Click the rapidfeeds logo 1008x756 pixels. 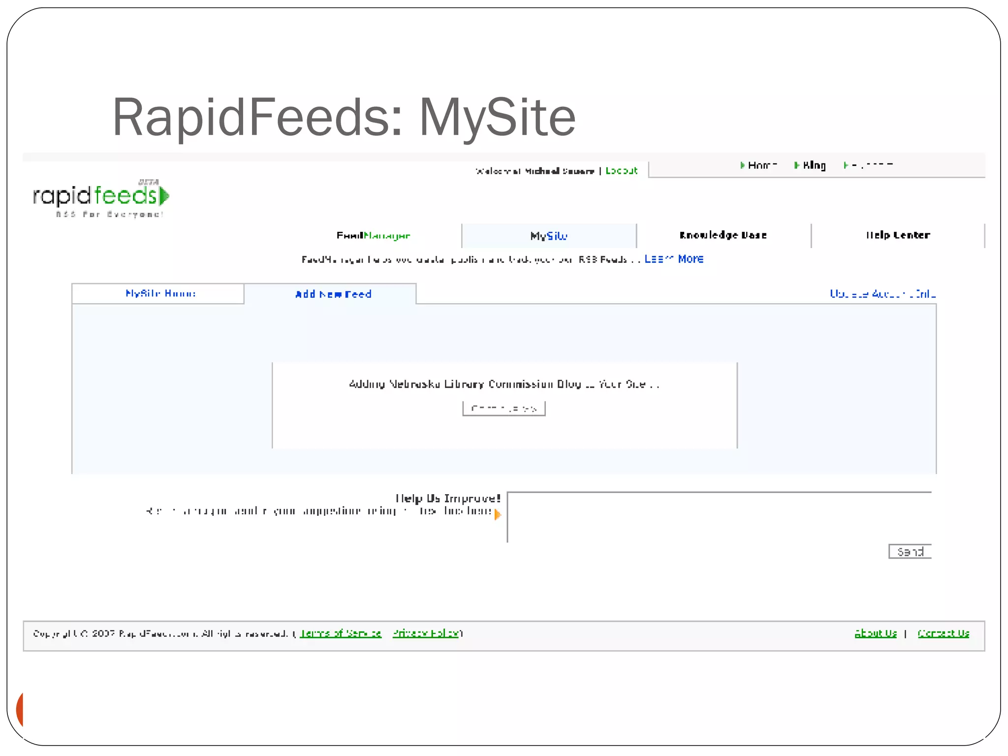(x=101, y=198)
